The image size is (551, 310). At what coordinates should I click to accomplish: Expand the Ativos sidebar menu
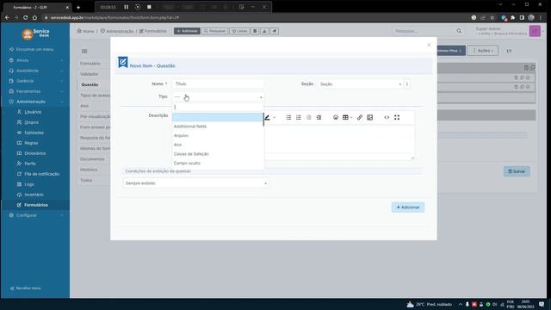[35, 60]
